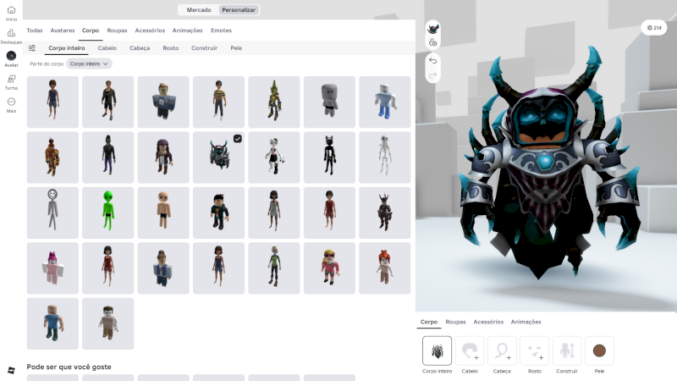Switch to the Personalizar toggle
677x381 pixels.
click(239, 10)
